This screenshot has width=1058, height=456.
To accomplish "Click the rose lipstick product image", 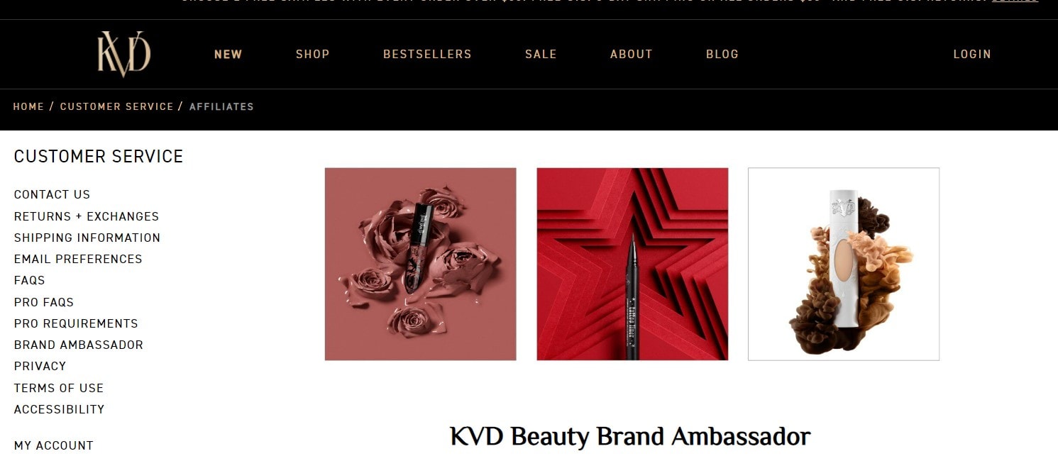I will [421, 264].
